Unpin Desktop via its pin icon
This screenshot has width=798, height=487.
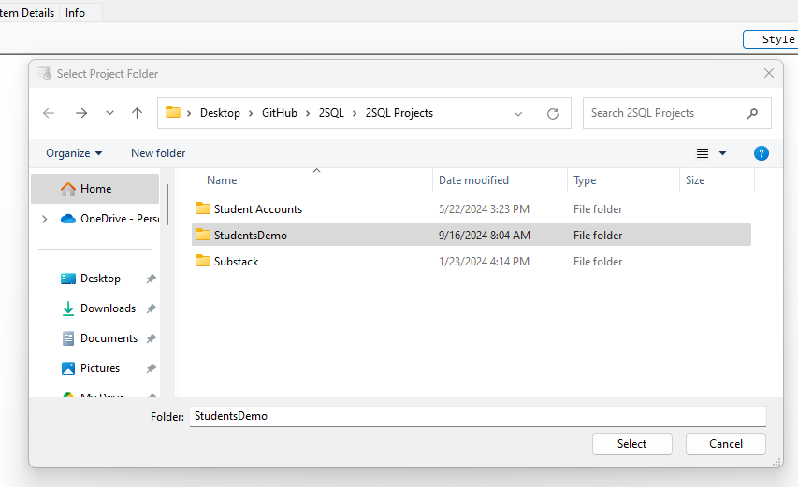(152, 279)
